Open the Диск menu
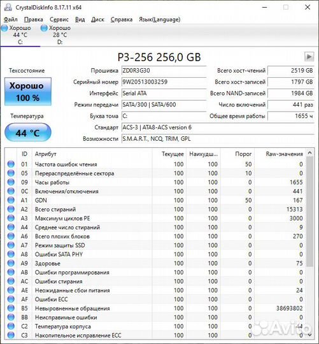319x344 pixels. (x=97, y=20)
